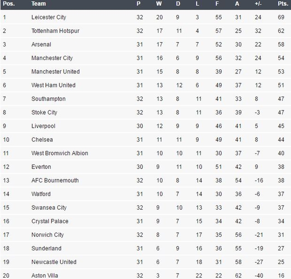
Task: Open the Tottenham Hotspur team link
Action: tap(55, 31)
